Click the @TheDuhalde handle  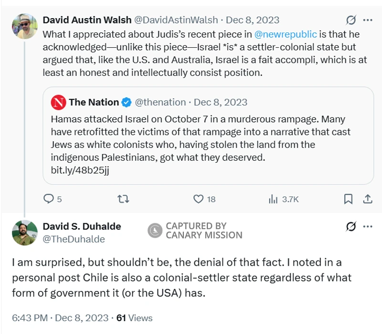pos(74,239)
